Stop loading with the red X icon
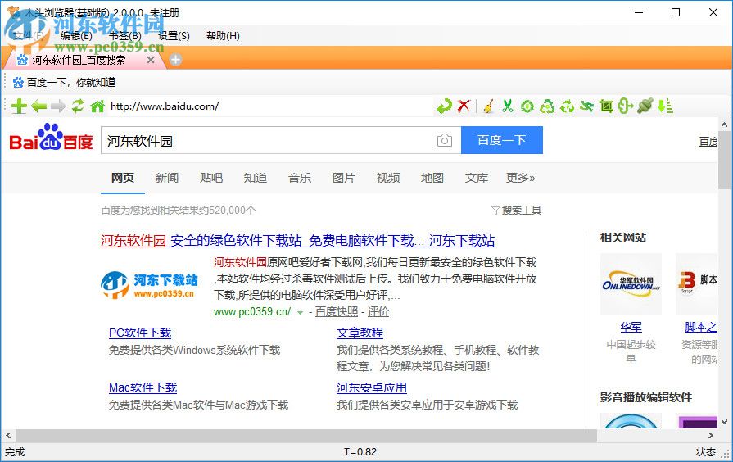Viewport: 733px width, 462px height. [x=464, y=106]
